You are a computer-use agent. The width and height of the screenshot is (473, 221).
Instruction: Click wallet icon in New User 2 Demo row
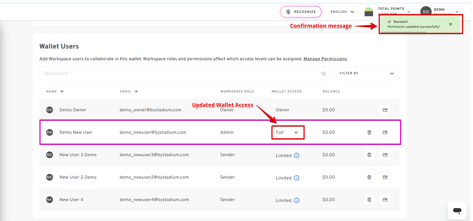[x=385, y=177]
